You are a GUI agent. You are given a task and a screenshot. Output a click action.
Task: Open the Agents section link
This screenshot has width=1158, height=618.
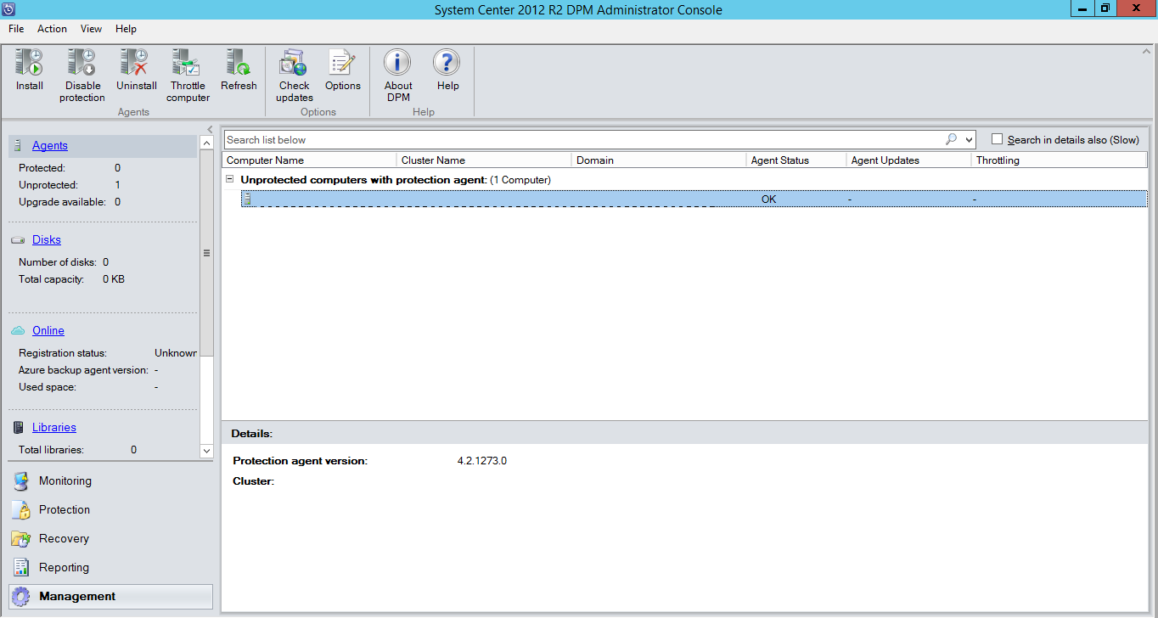pyautogui.click(x=49, y=145)
